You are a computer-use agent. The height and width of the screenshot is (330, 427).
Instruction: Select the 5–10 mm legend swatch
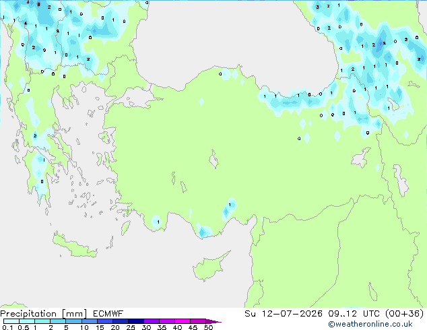coord(73,321)
